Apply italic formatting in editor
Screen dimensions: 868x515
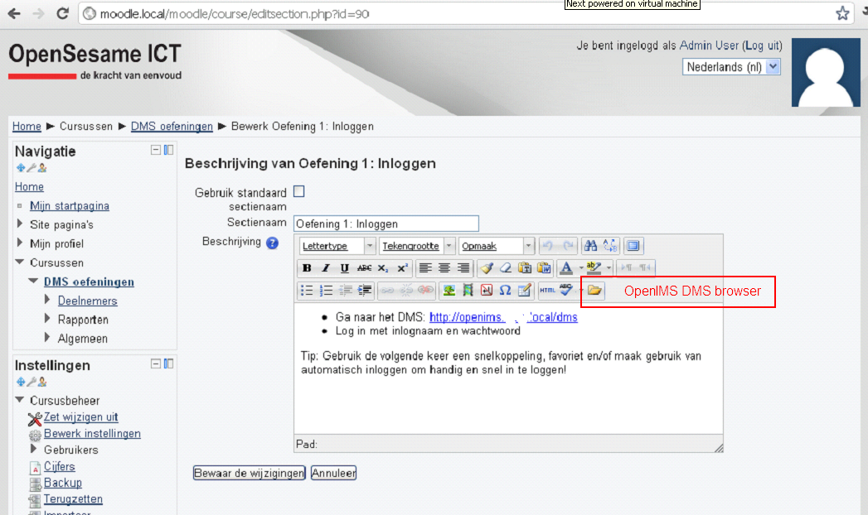click(326, 268)
